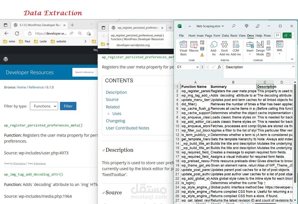Select the Developer ribbon tab
This screenshot has width=298, height=204.
pos(251,35)
